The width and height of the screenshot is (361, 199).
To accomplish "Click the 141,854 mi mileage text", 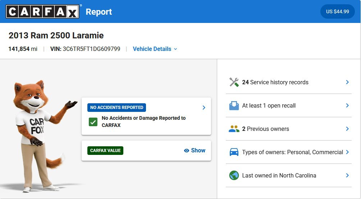I will click(23, 49).
